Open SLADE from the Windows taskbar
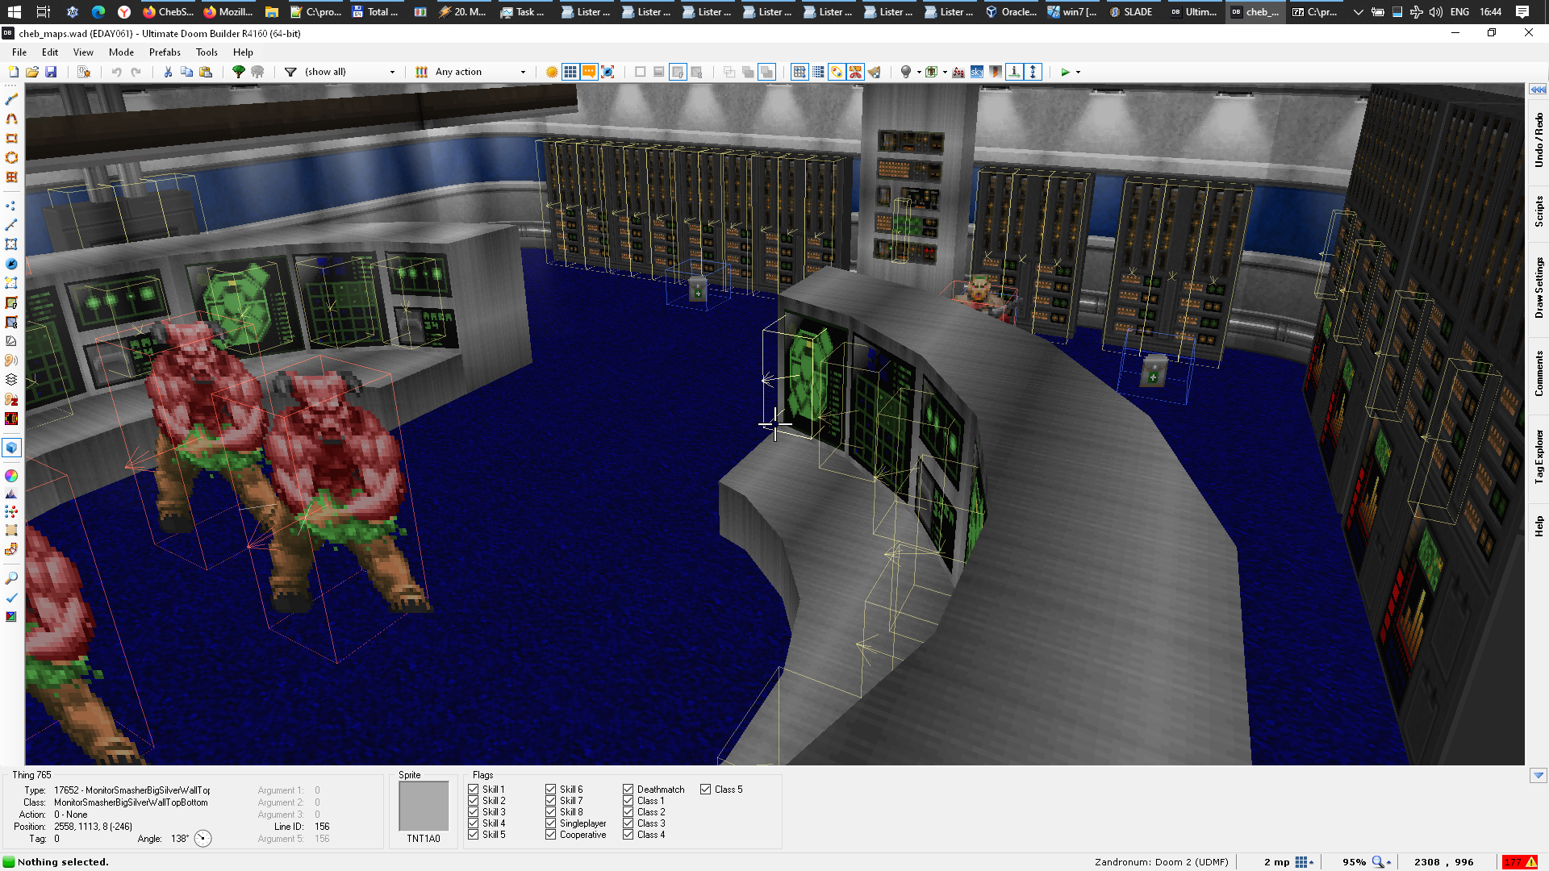This screenshot has width=1549, height=871. (x=1130, y=12)
